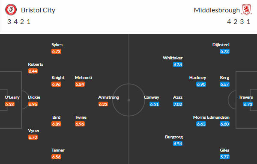Select Azaz's 7.02 rating badge

tap(178, 104)
